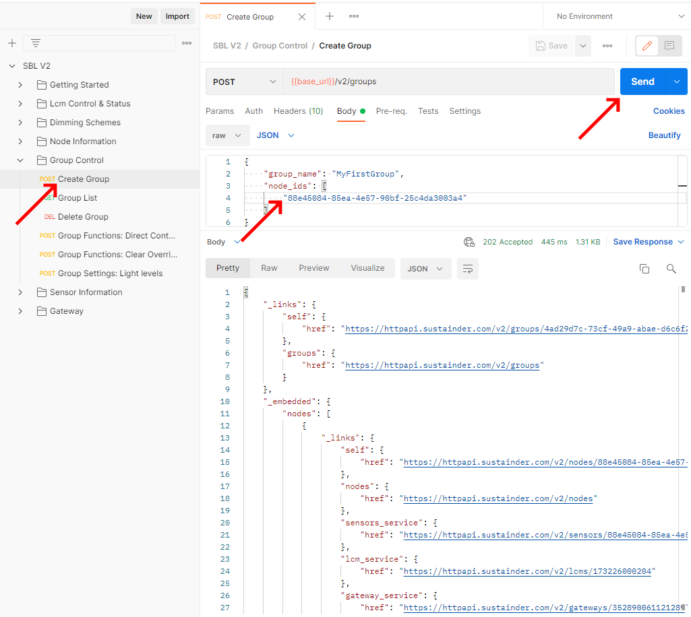Search the response with magnifier icon
Viewport: 691px width, 617px height.
pos(671,268)
